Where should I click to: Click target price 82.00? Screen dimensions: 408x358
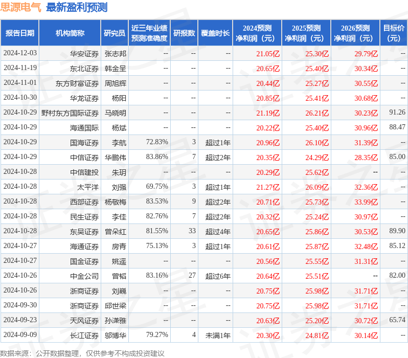point(397,276)
